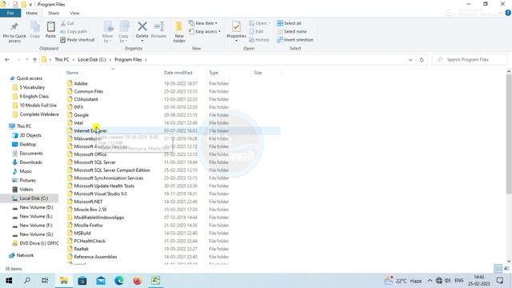Switch to the Home ribbon tab
The width and height of the screenshot is (512, 288).
coord(32,13)
